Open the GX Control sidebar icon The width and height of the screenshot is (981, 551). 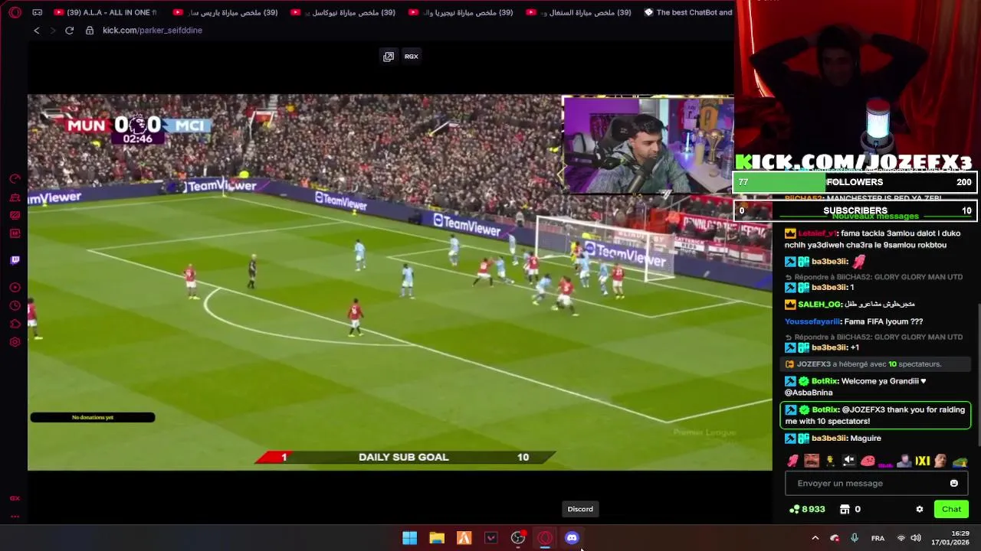(x=15, y=179)
